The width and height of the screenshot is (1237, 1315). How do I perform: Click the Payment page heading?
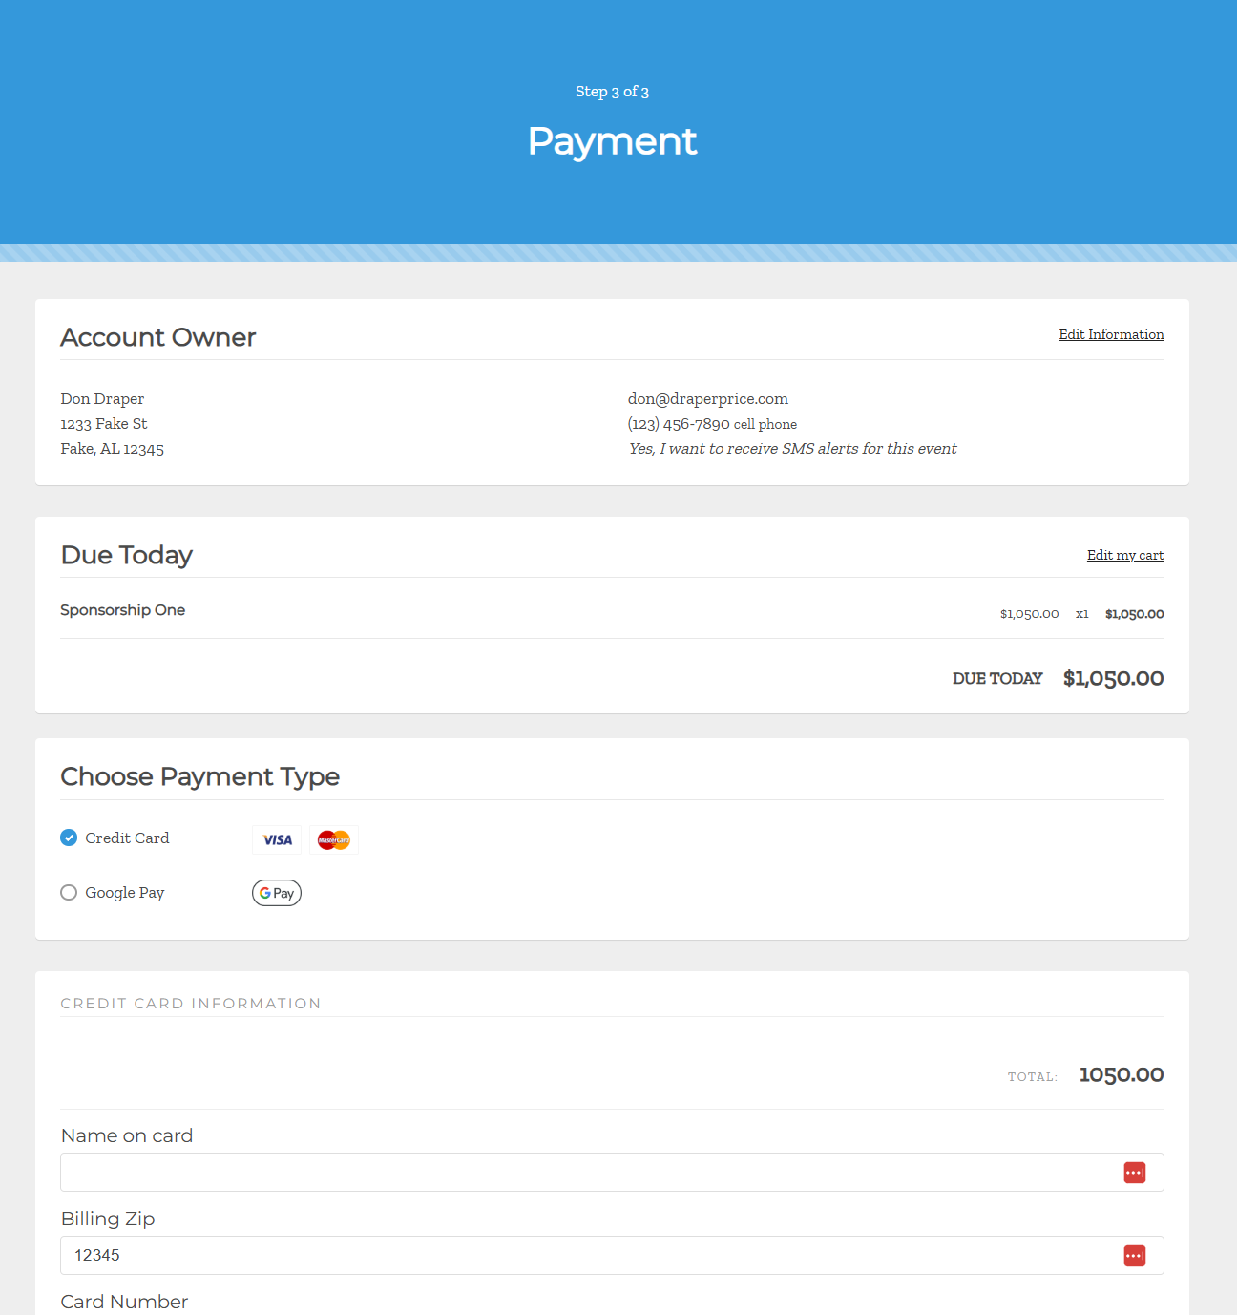click(612, 141)
